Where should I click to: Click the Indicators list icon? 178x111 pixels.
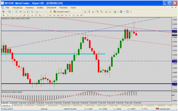point(115,12)
